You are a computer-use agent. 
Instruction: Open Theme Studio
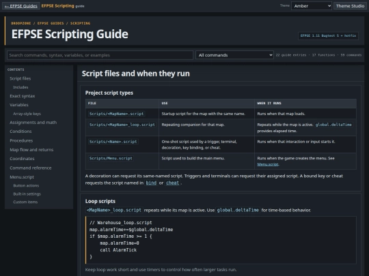pyautogui.click(x=350, y=6)
